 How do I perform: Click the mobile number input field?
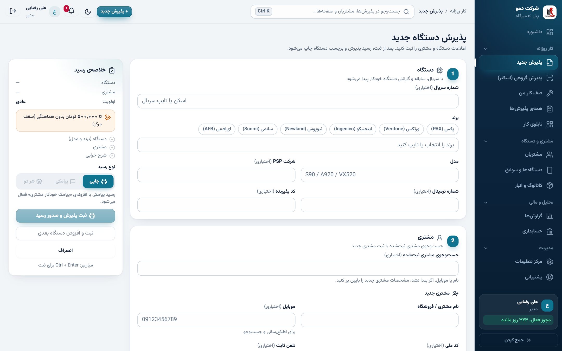[x=216, y=320]
